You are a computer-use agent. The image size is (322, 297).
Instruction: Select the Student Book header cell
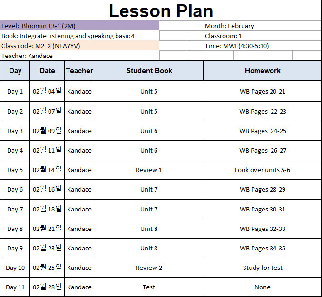click(149, 70)
